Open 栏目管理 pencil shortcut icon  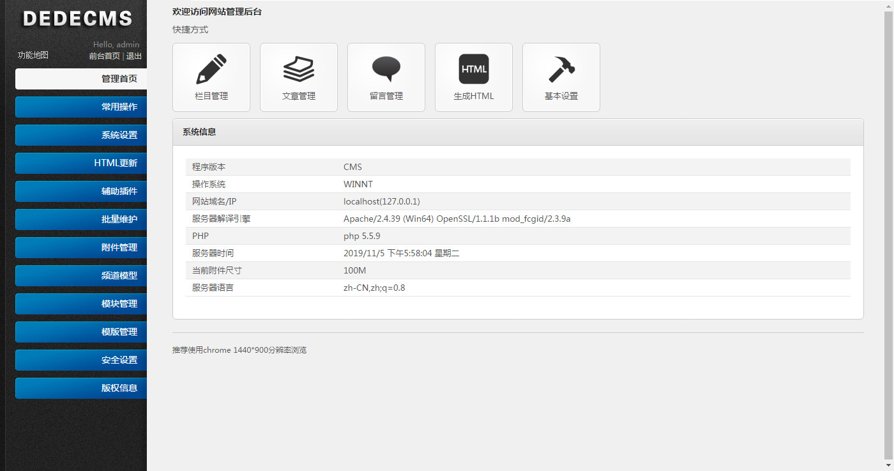[x=211, y=69]
